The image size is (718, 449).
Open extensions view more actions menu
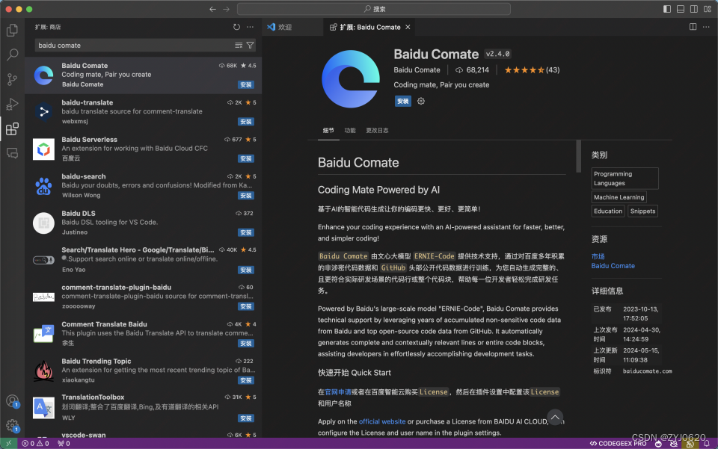(x=250, y=27)
